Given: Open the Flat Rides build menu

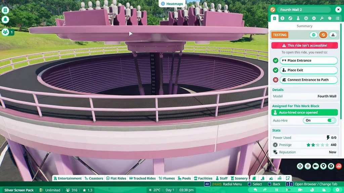Looking at the screenshot, I should click(116, 178).
